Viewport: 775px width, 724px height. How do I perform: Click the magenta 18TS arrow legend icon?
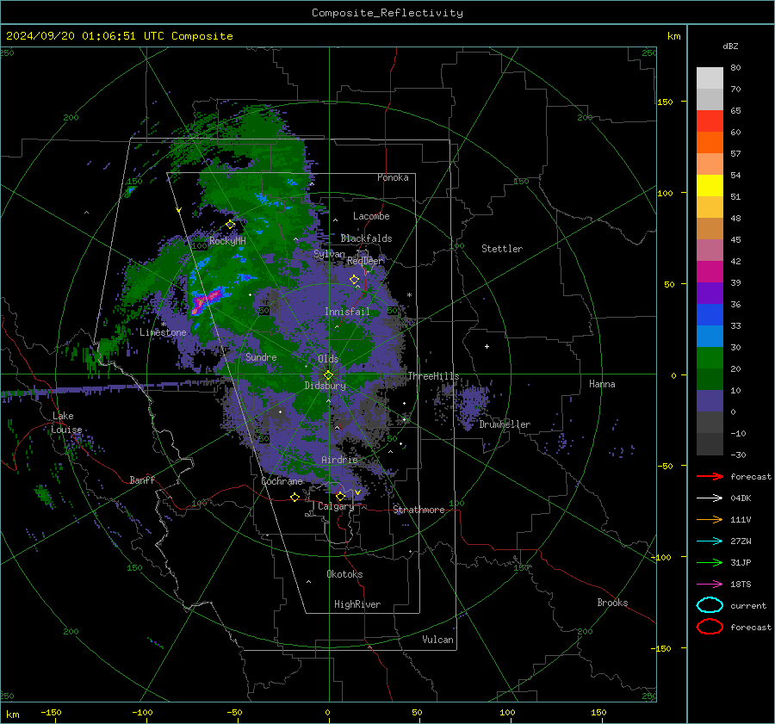click(x=710, y=585)
